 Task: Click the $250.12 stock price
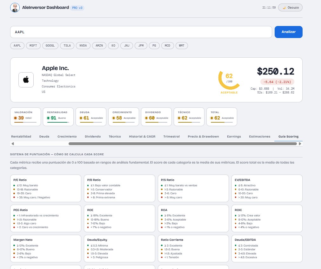pos(276,72)
